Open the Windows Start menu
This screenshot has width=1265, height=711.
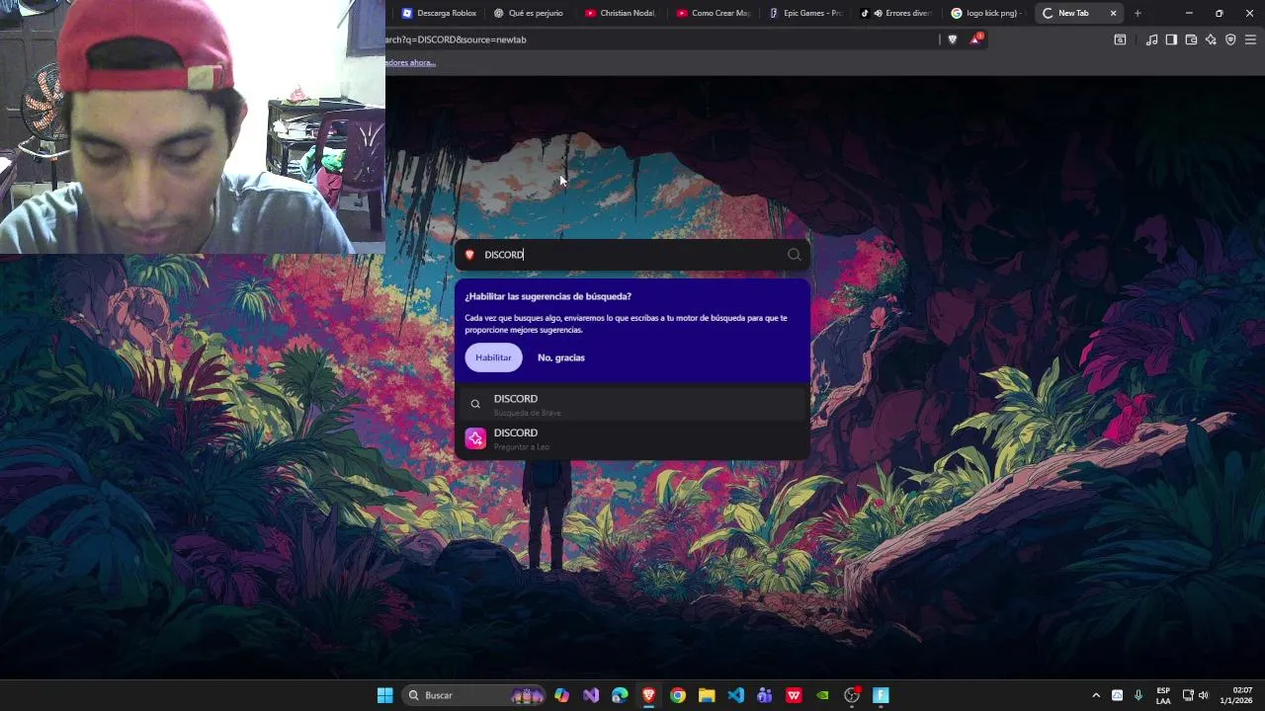pyautogui.click(x=384, y=695)
